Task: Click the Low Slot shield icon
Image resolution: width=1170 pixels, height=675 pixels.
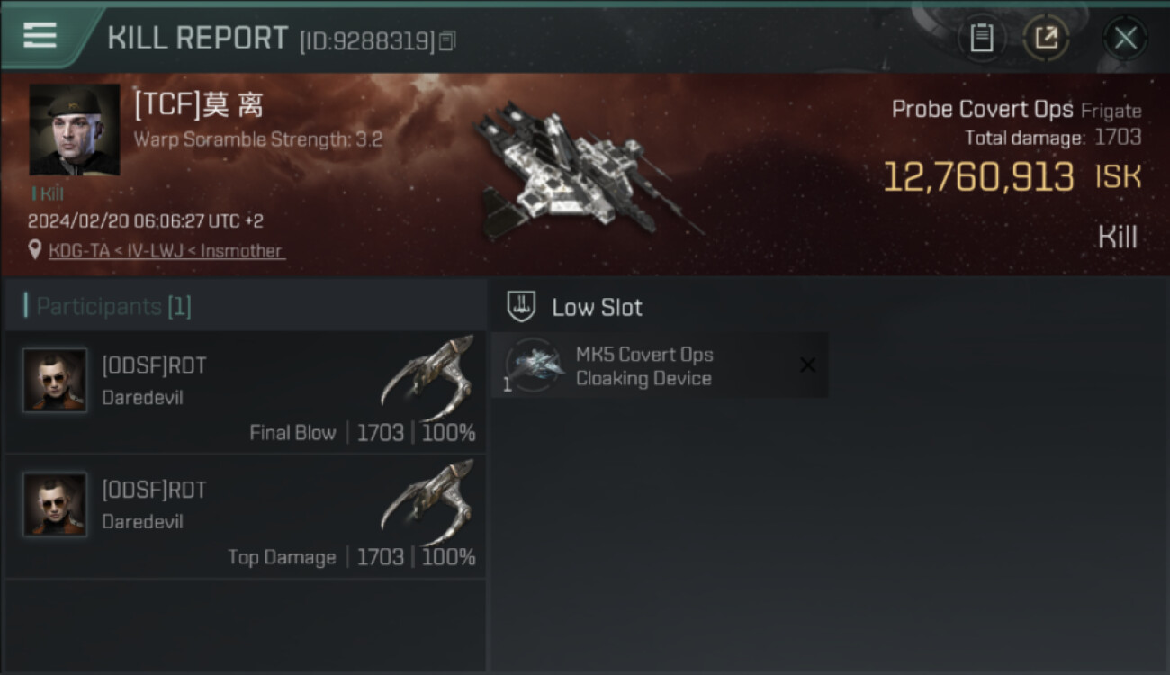Action: point(521,307)
